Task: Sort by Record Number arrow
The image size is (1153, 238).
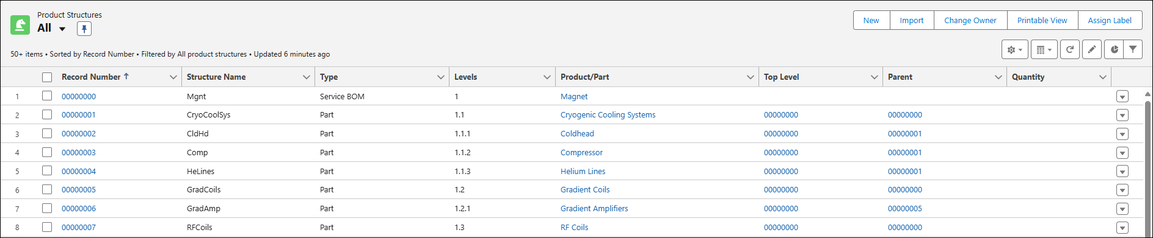Action: coord(126,77)
